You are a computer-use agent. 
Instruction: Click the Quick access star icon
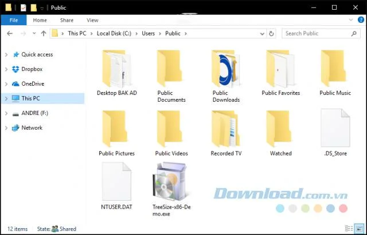16,55
